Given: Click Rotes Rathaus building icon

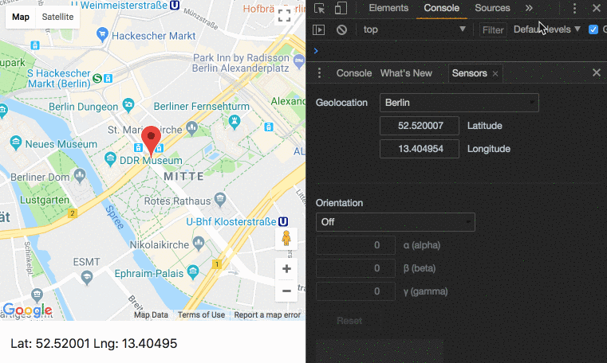Looking at the screenshot, I should (x=220, y=199).
